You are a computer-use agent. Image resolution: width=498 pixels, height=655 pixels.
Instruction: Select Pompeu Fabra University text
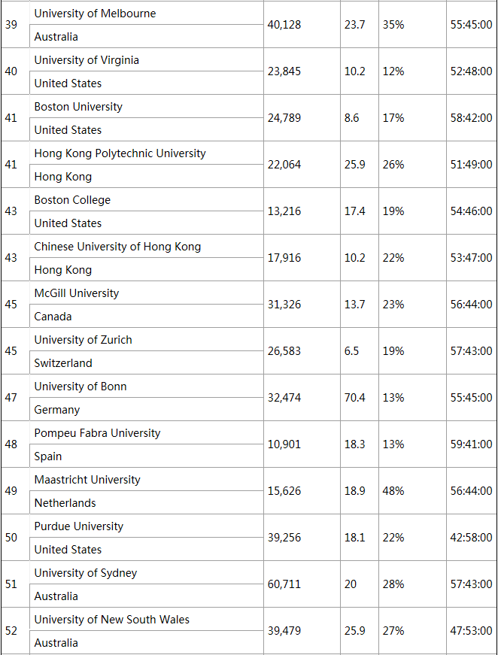point(97,433)
